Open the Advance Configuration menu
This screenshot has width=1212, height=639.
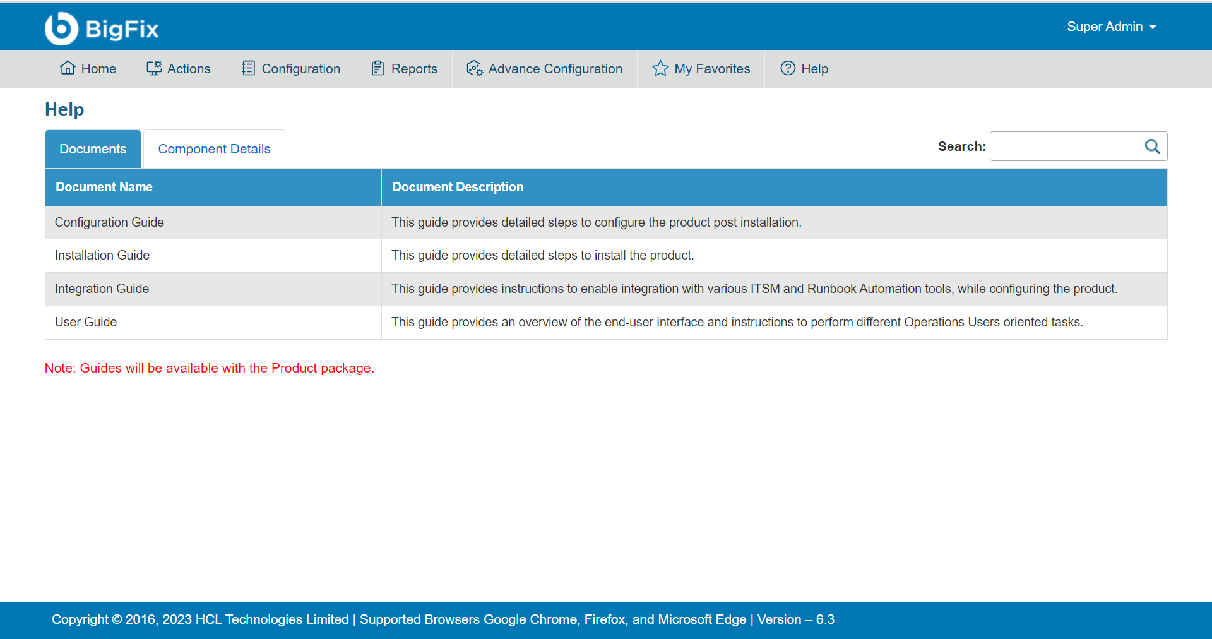point(545,69)
